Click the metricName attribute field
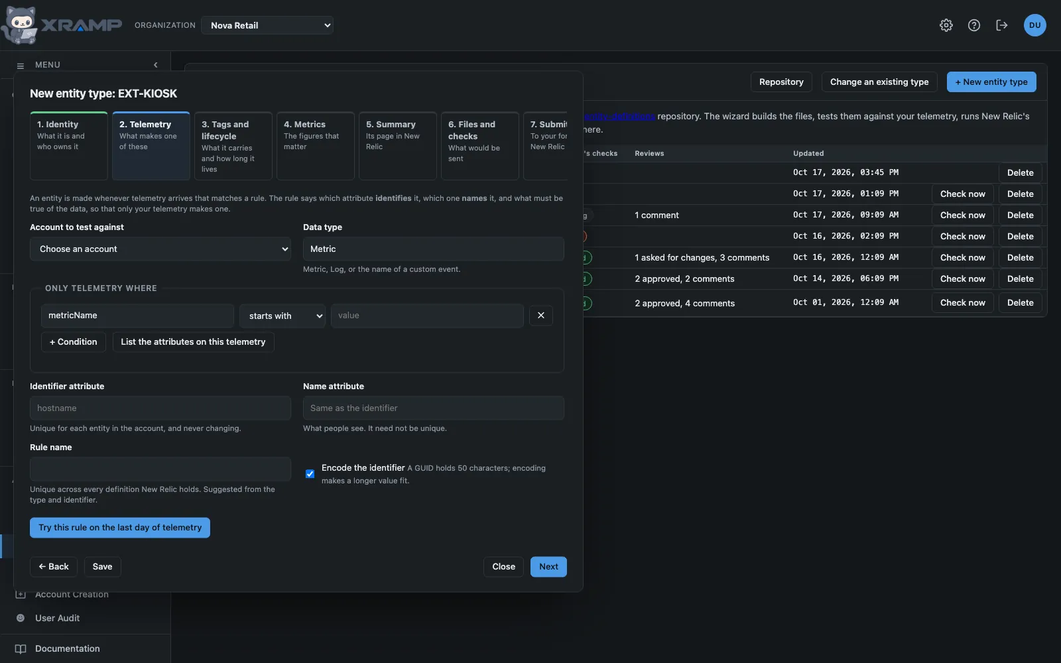Image resolution: width=1061 pixels, height=663 pixels. [137, 316]
